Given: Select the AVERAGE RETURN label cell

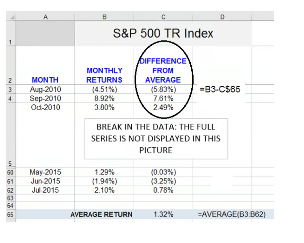Looking at the screenshot, I should (102, 215).
